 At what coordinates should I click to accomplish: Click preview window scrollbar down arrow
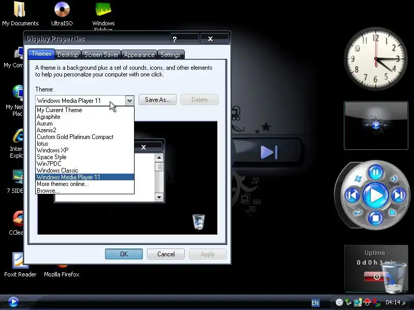[x=159, y=197]
